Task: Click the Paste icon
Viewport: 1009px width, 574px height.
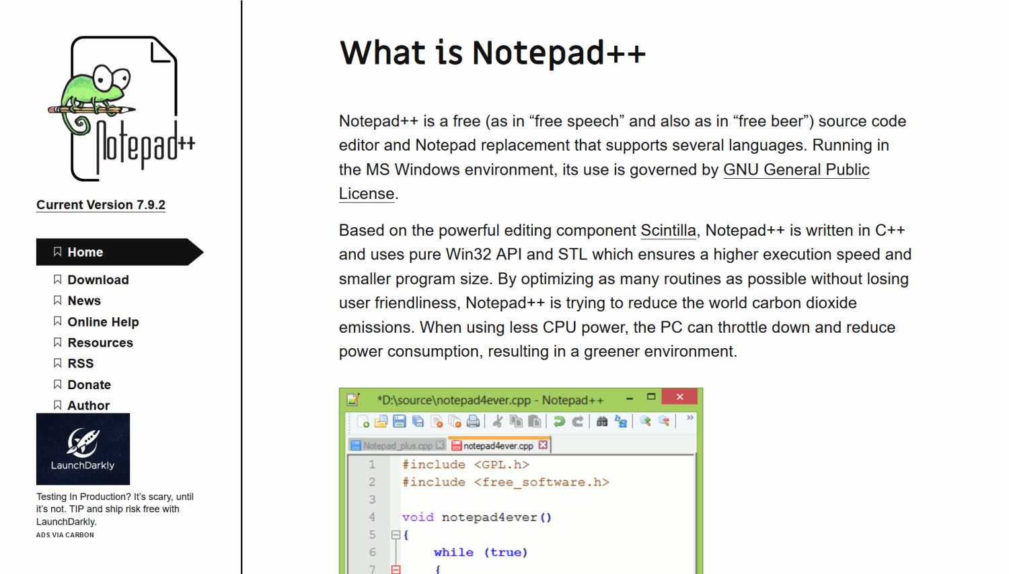Action: 535,421
